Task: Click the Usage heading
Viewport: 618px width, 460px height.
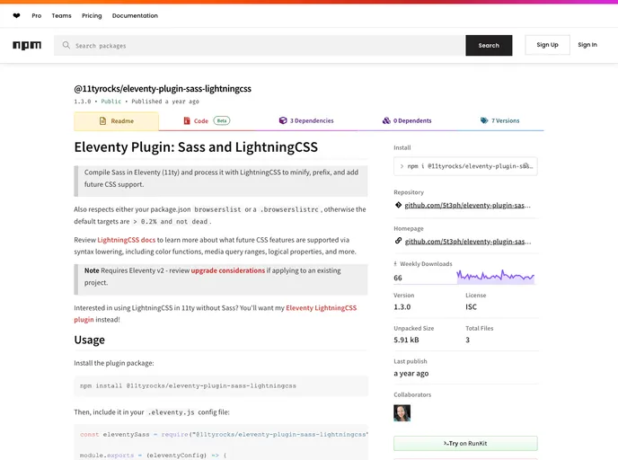Action: (x=90, y=340)
